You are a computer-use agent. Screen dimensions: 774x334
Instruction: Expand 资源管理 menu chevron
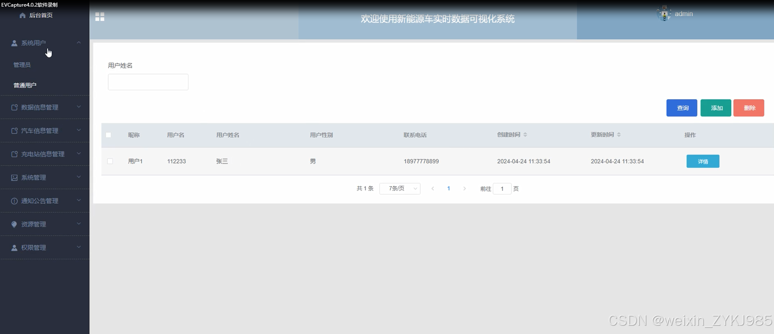[x=79, y=224]
